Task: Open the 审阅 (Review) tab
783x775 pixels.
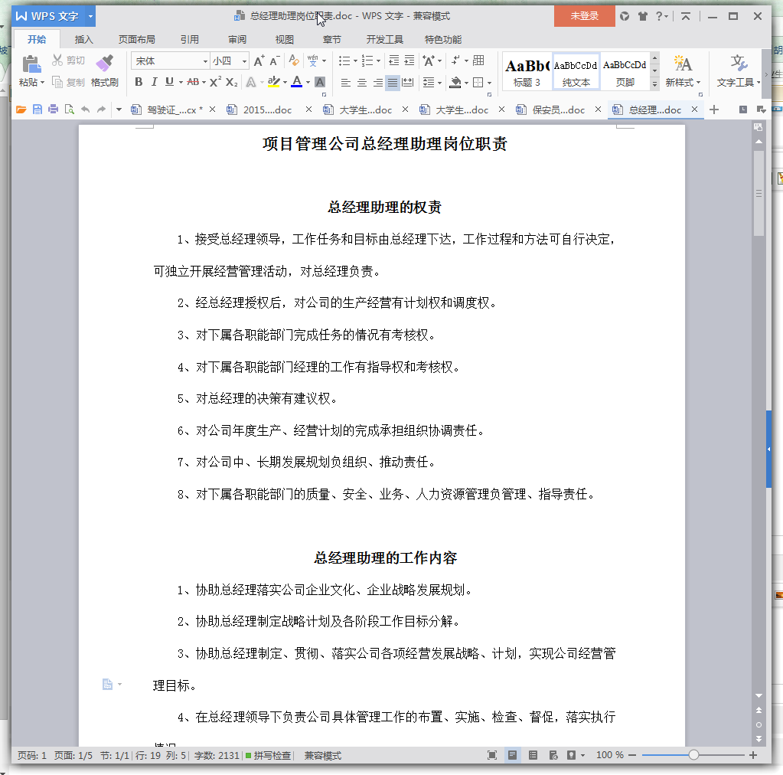Action: (x=237, y=40)
